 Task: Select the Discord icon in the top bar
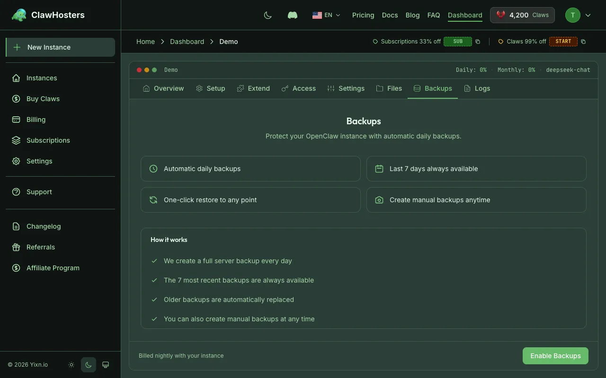pyautogui.click(x=292, y=15)
